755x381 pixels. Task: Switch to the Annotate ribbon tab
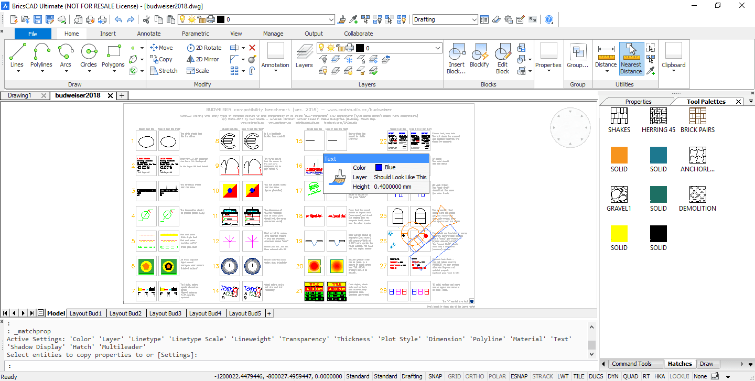pos(149,34)
